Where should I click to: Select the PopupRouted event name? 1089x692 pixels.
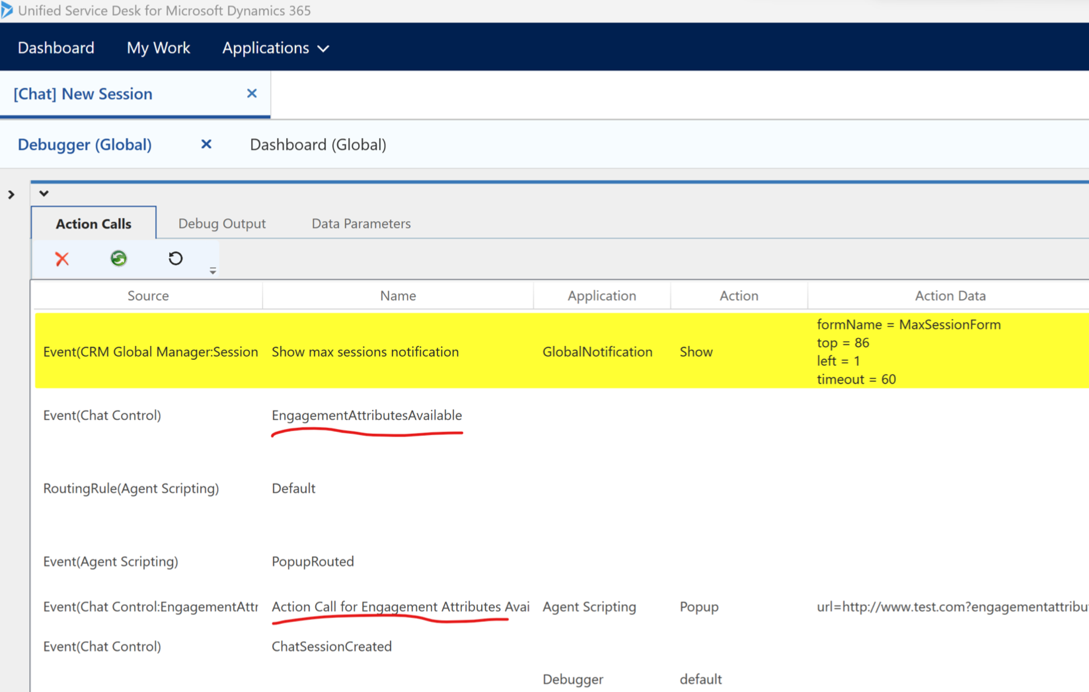point(313,561)
